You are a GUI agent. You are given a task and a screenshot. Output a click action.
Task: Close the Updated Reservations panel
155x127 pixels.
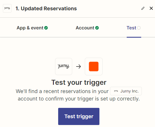(151, 8)
